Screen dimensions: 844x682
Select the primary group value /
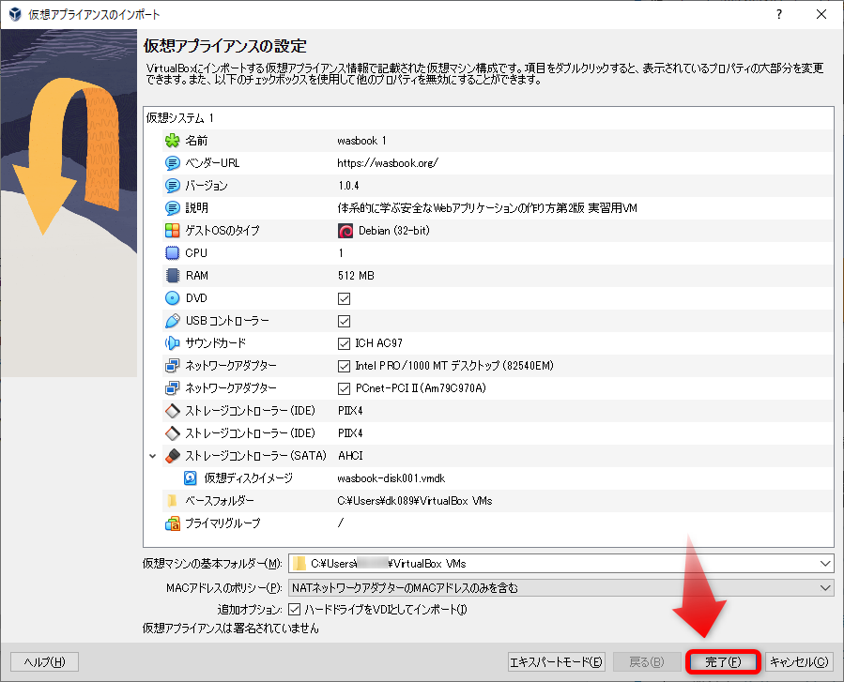[340, 523]
